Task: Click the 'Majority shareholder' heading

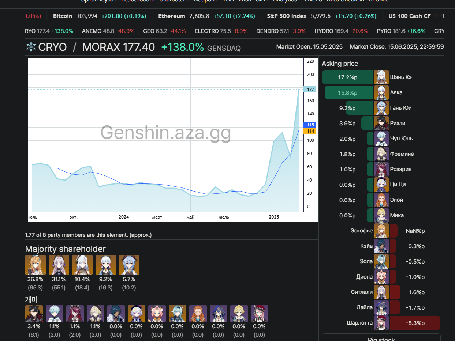Action: tap(65, 249)
